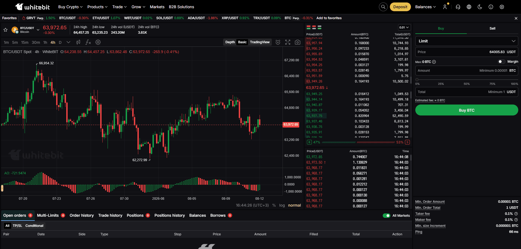Click the amount percentage slider handle
The height and width of the screenshot is (249, 521).
point(417,80)
